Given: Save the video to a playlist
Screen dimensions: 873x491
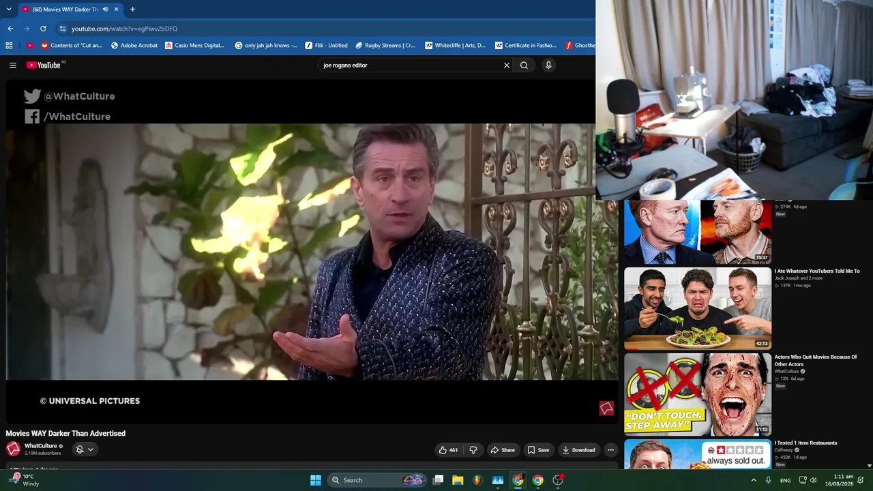Looking at the screenshot, I should point(538,450).
